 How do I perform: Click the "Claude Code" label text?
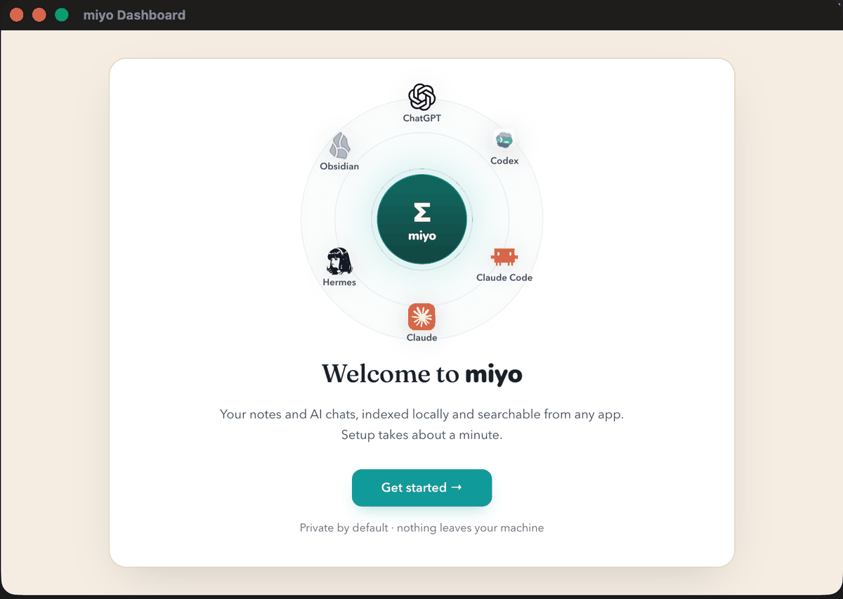(504, 277)
